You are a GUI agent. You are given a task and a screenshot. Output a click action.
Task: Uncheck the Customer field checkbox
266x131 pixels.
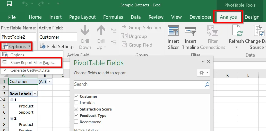click(x=76, y=96)
